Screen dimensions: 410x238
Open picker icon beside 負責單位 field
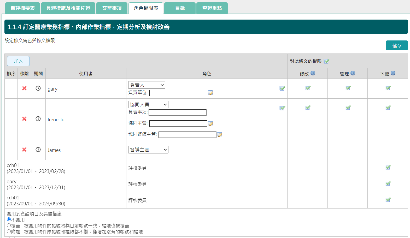coord(210,93)
